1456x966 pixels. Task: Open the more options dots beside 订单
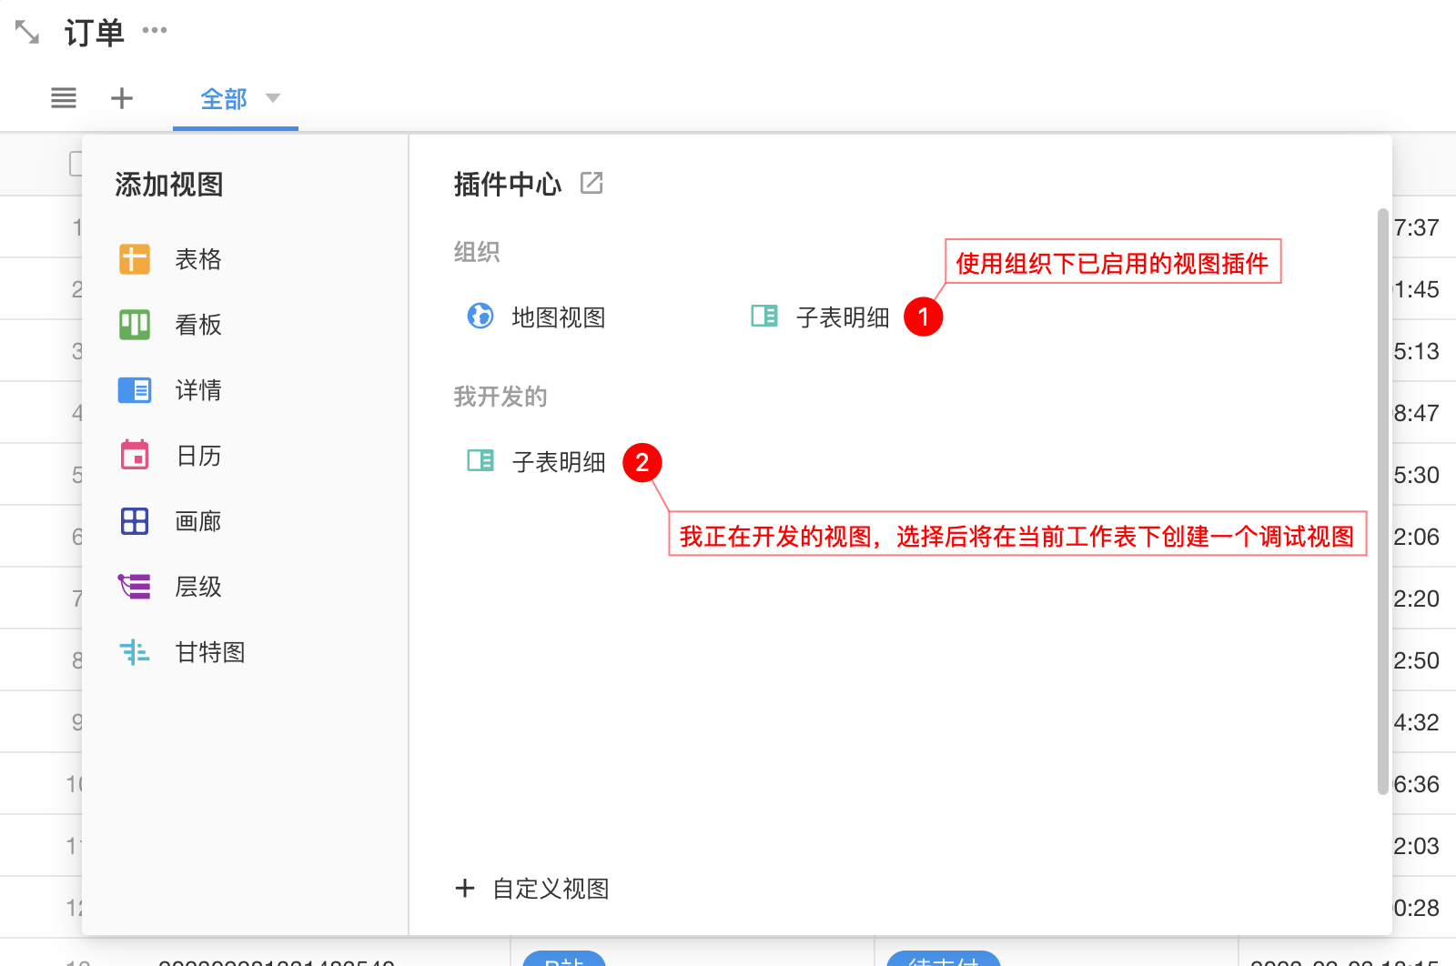pyautogui.click(x=155, y=30)
